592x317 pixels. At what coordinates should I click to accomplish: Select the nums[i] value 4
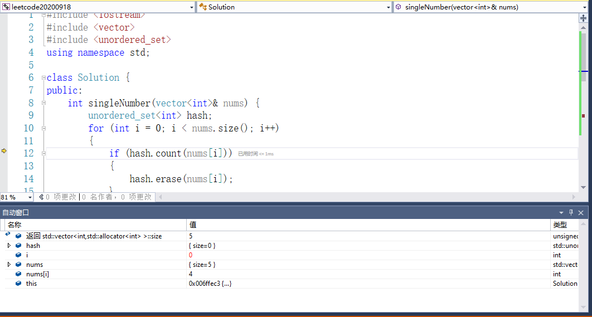(191, 274)
